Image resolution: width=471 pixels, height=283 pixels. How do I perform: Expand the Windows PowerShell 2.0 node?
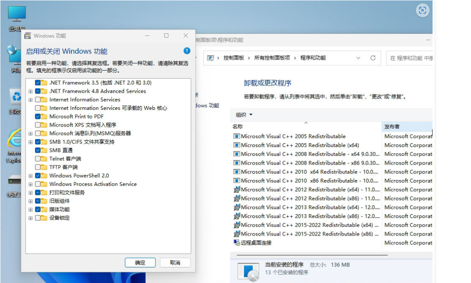30,176
